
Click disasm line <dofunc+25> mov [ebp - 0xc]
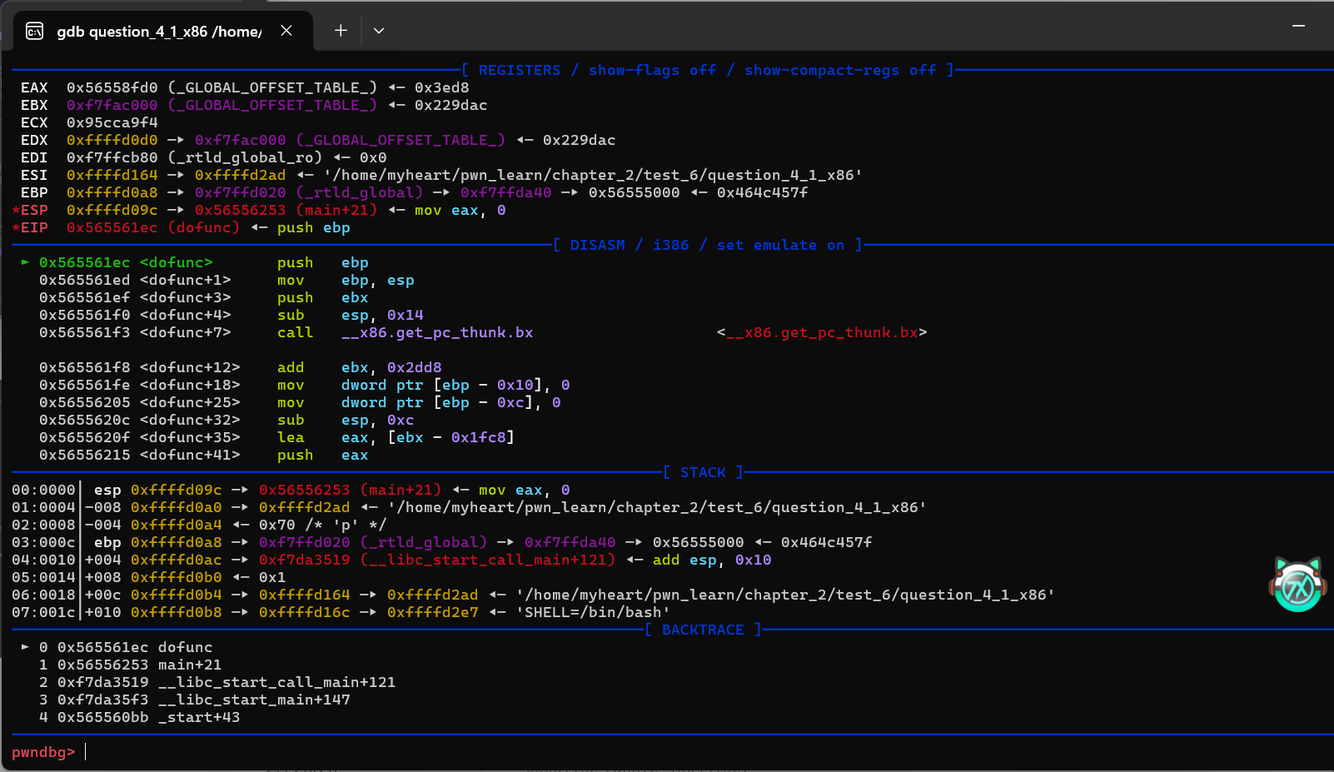pyautogui.click(x=300, y=402)
